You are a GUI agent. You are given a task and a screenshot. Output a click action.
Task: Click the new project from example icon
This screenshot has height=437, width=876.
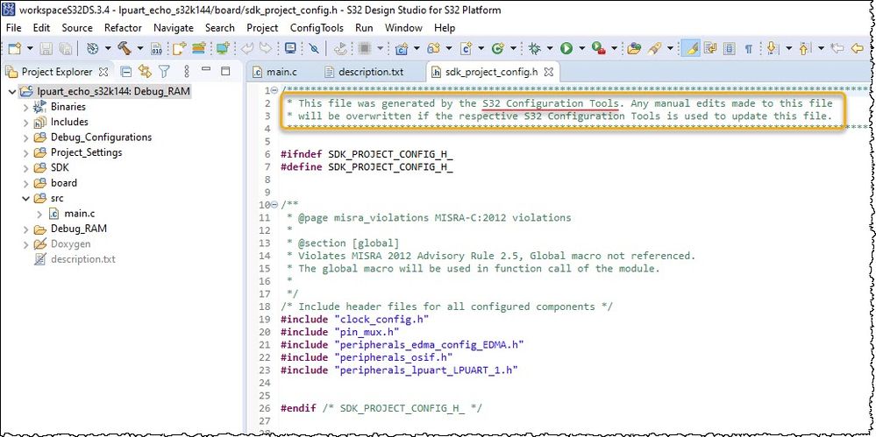click(x=179, y=48)
